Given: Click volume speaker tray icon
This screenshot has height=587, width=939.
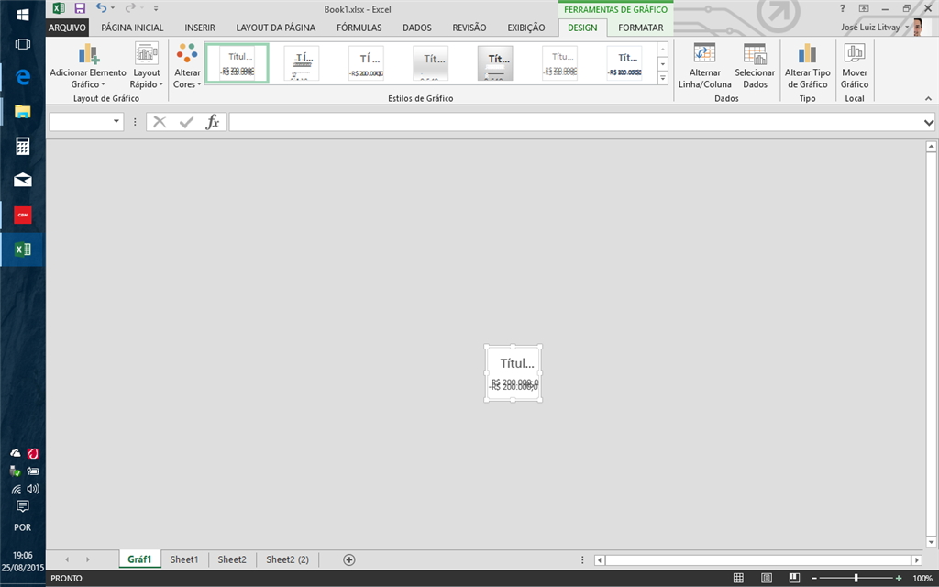Looking at the screenshot, I should point(34,489).
